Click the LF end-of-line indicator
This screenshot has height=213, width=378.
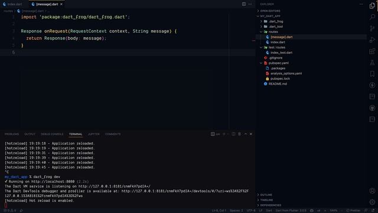click(260, 211)
